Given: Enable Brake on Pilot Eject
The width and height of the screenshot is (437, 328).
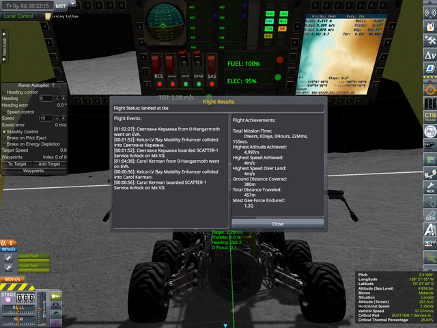Looking at the screenshot, I should click(4, 138).
